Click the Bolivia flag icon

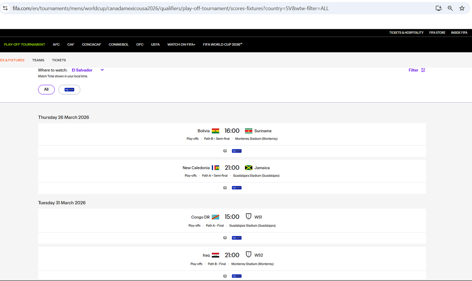tap(215, 131)
